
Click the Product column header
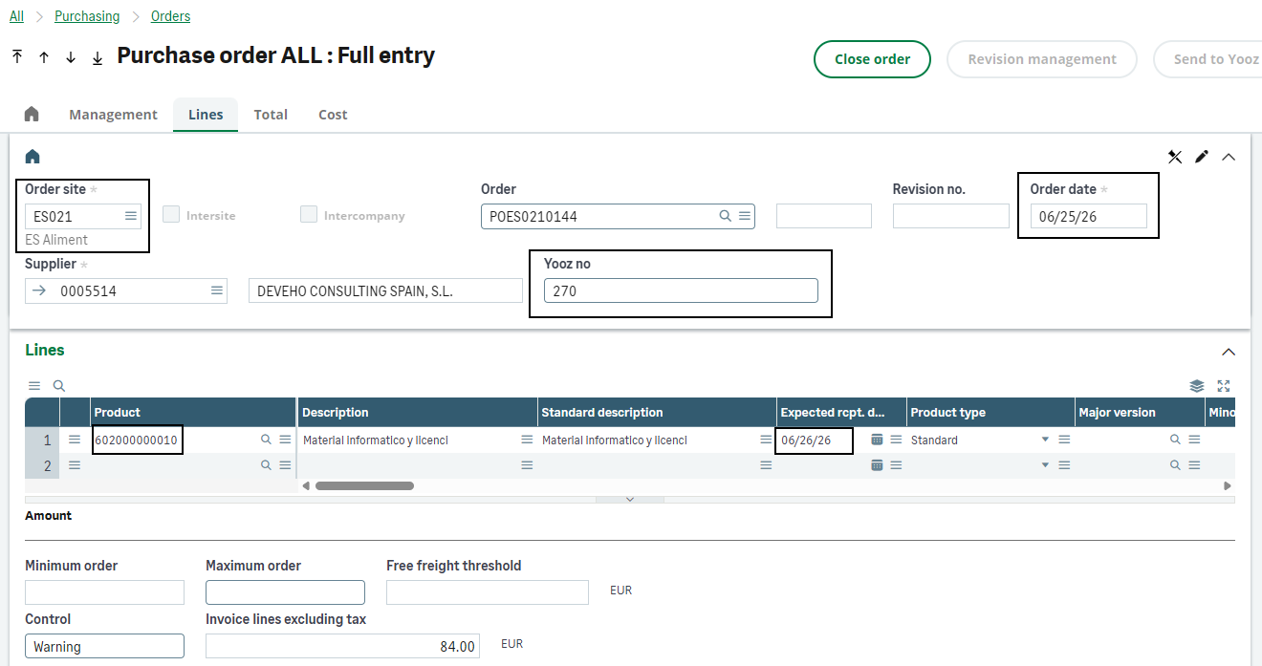(x=193, y=412)
